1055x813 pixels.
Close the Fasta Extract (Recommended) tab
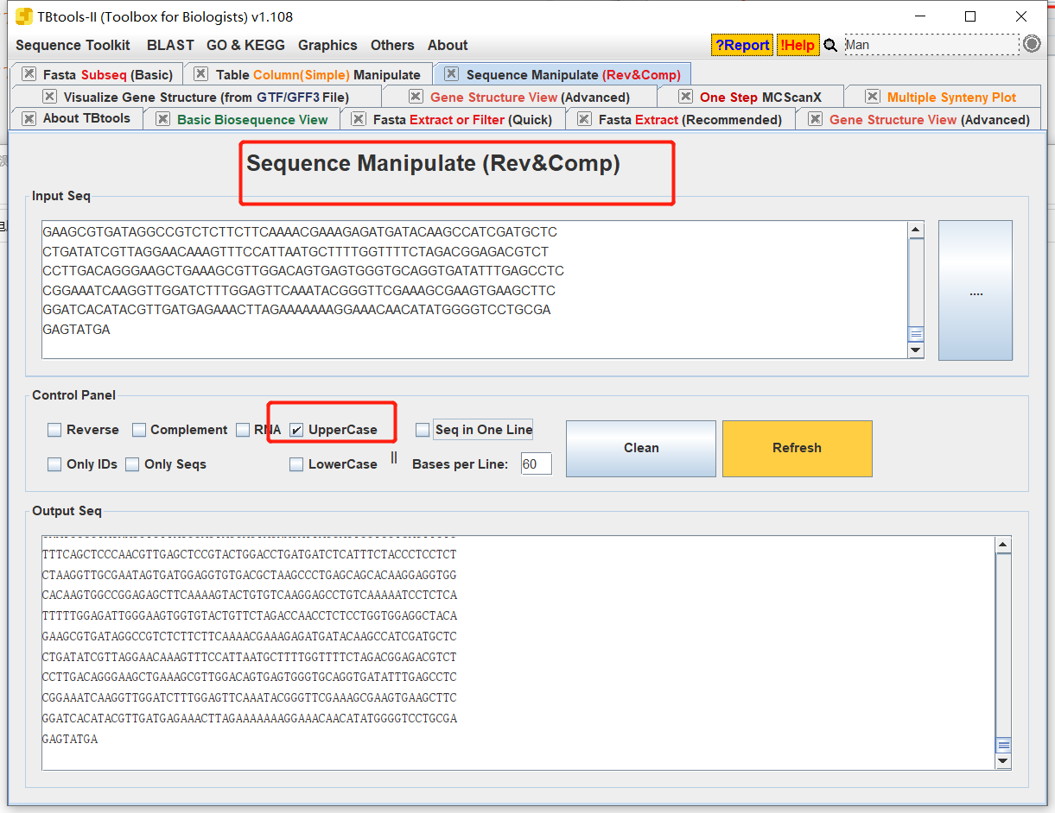tap(584, 119)
